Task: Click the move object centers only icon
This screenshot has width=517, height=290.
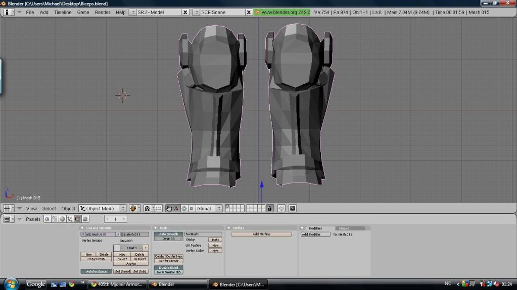Action: [158, 208]
